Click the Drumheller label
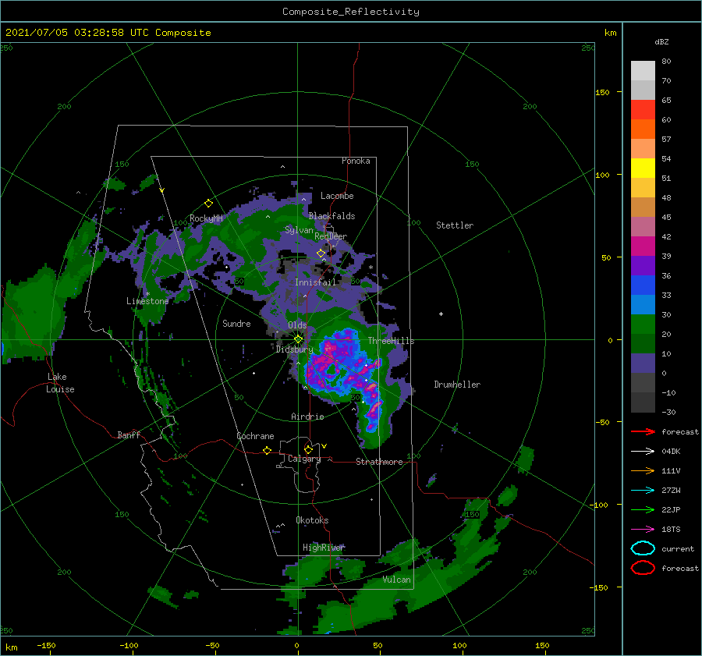This screenshot has width=702, height=656. [457, 385]
